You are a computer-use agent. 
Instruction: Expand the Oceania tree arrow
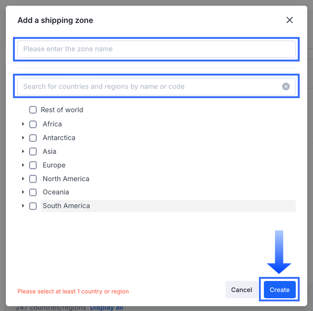pyautogui.click(x=23, y=192)
